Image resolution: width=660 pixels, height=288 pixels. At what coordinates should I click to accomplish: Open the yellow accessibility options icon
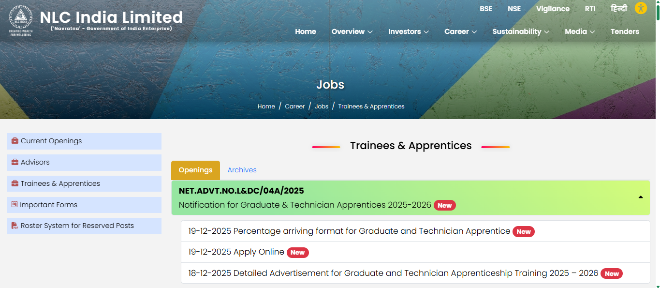[641, 8]
